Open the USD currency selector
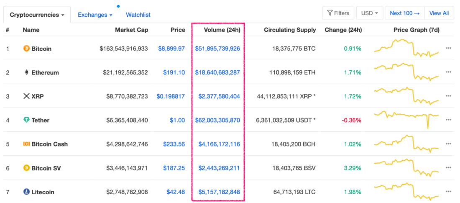 click(369, 13)
